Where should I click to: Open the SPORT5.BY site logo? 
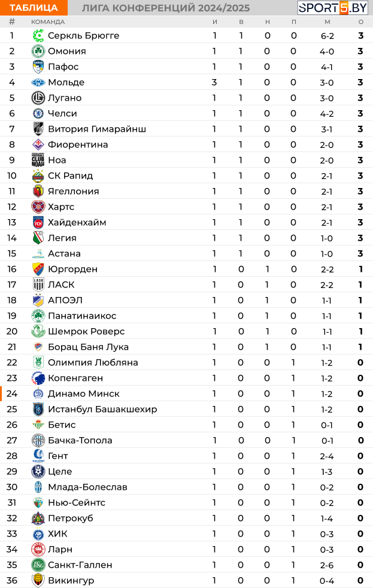coord(333,8)
